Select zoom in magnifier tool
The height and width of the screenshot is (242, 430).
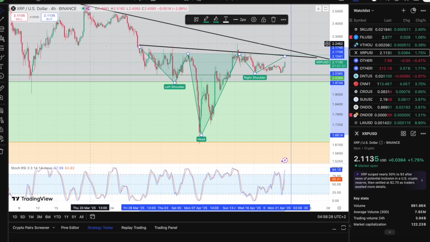coord(2,98)
